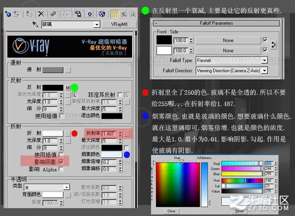295x216 pixels.
Task: Click the Whiteness vertical slider
Action: click(205, 185)
